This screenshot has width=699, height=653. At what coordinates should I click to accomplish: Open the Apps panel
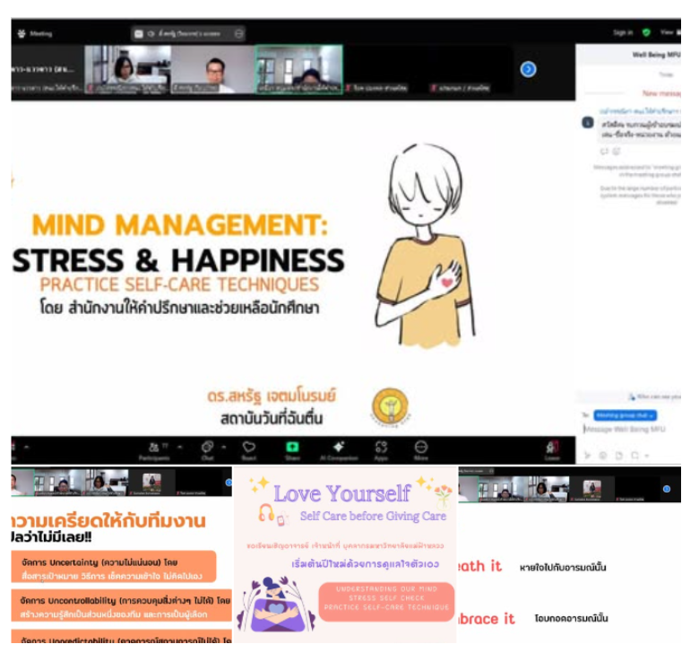[380, 448]
